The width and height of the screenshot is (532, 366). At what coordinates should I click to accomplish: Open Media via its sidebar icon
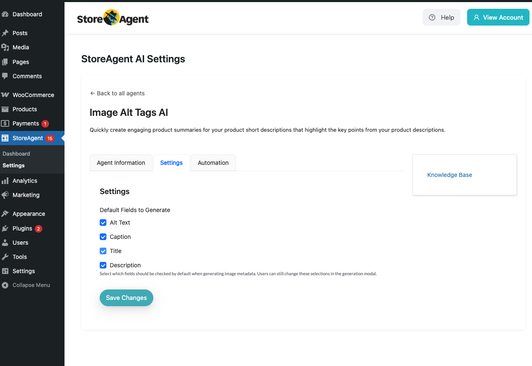5,47
